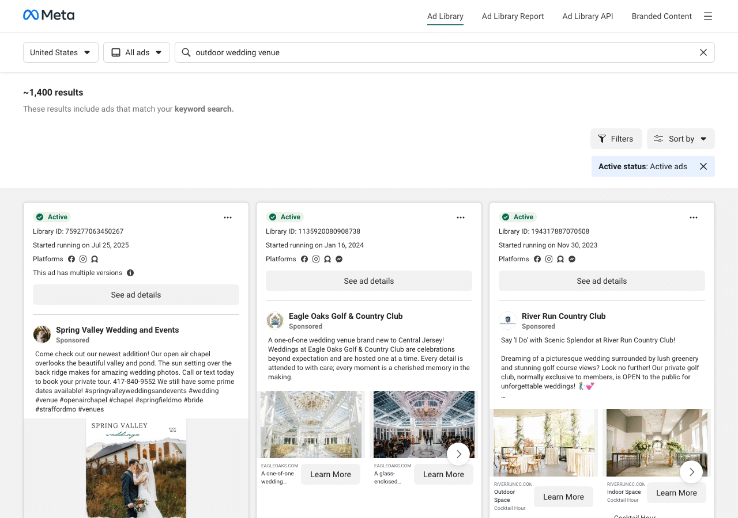The width and height of the screenshot is (738, 518).
Task: Click Audience Network icon on Eagle Oaks ad
Action: pyautogui.click(x=327, y=259)
